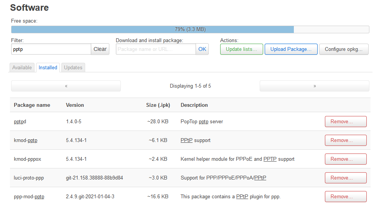
Task: Click the pptpd package name
Action: 20,121
